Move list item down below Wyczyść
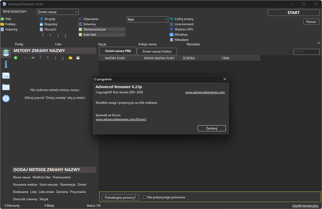The image size is (322, 209). click(58, 35)
